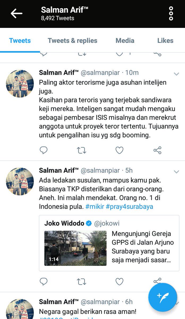Switch to the Media tab
Viewport: 185px width, 319px height.
point(125,41)
